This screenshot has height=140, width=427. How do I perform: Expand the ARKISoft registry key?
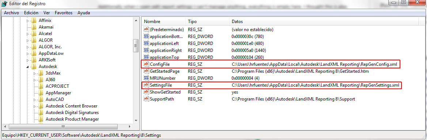(x=27, y=60)
